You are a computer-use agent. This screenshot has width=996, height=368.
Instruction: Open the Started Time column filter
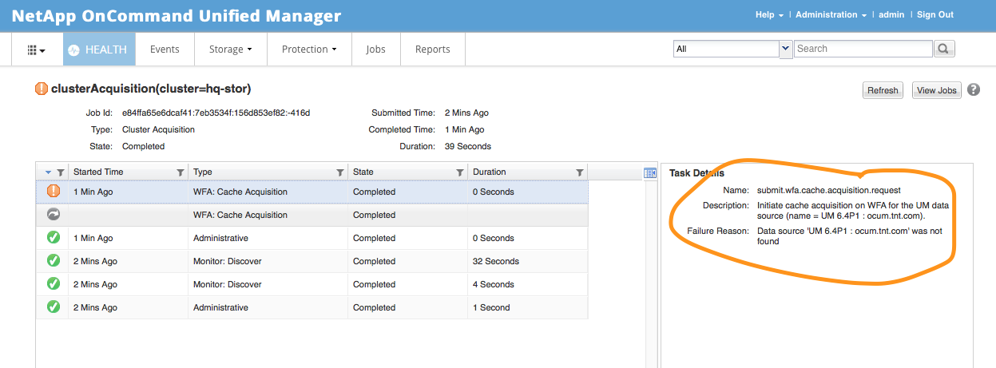(180, 172)
